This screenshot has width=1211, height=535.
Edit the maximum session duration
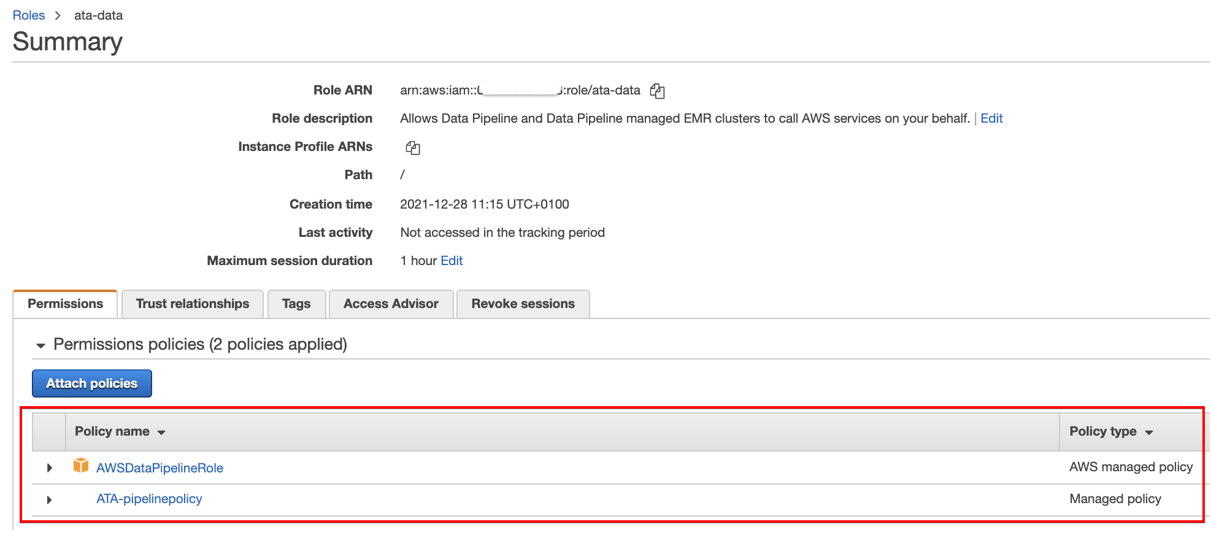tap(452, 261)
